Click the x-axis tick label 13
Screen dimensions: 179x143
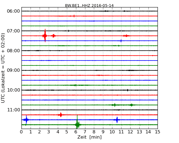139,132
